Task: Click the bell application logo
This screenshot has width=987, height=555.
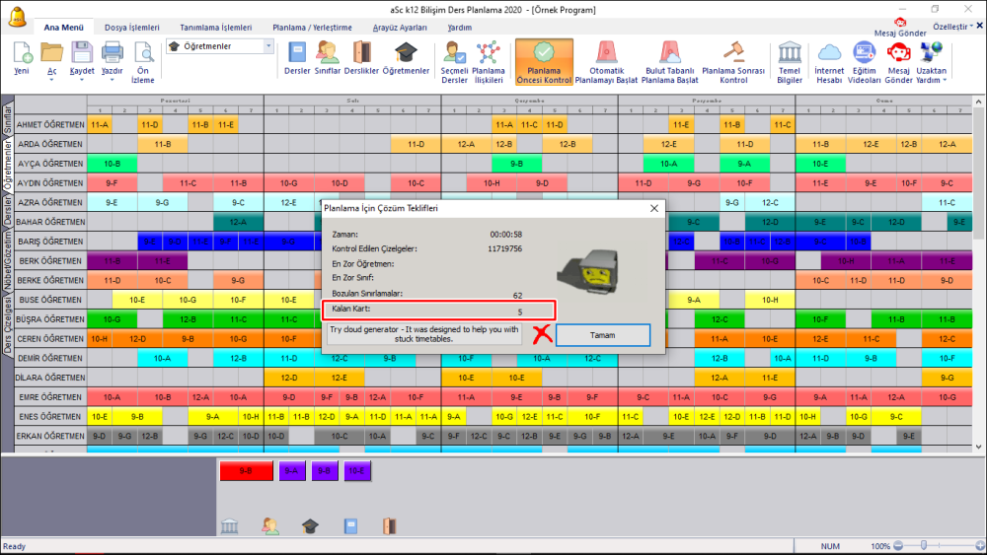Action: point(18,17)
